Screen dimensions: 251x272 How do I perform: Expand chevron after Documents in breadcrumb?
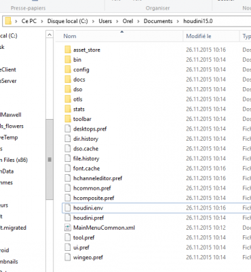[178, 21]
